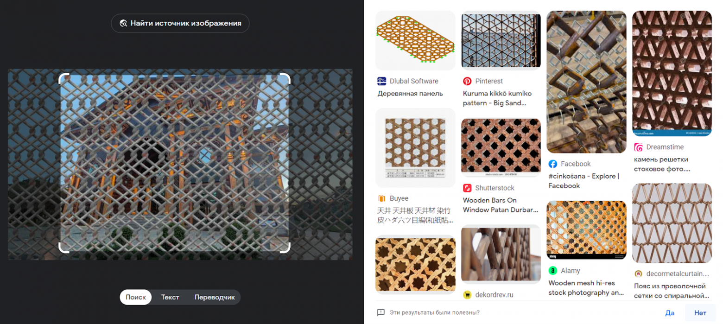
Task: Click Эти результаты были полезны? text
Action: (435, 312)
